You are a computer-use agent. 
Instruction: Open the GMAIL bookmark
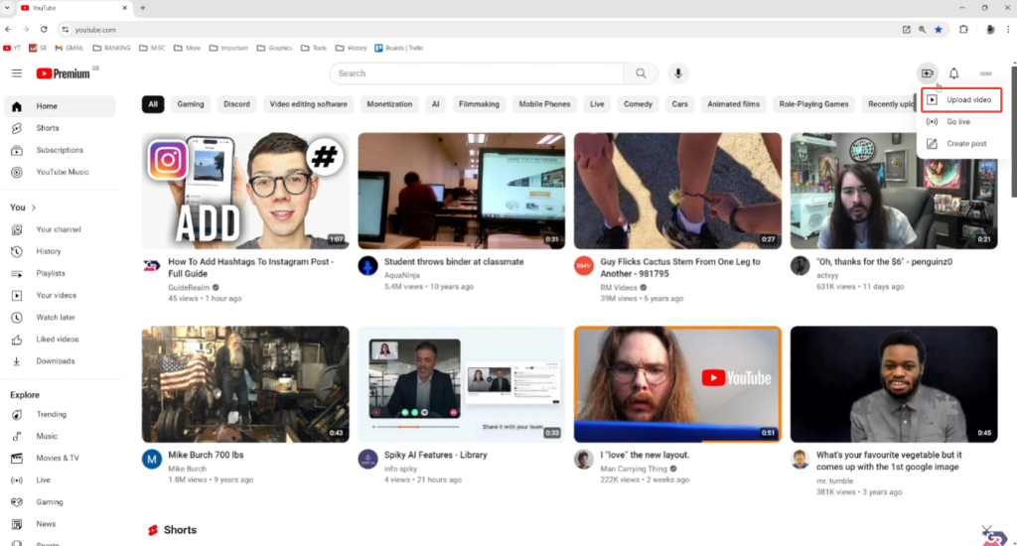(x=70, y=48)
